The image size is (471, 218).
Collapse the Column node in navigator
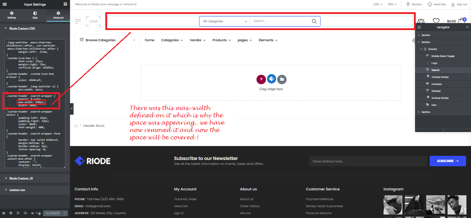point(421,49)
